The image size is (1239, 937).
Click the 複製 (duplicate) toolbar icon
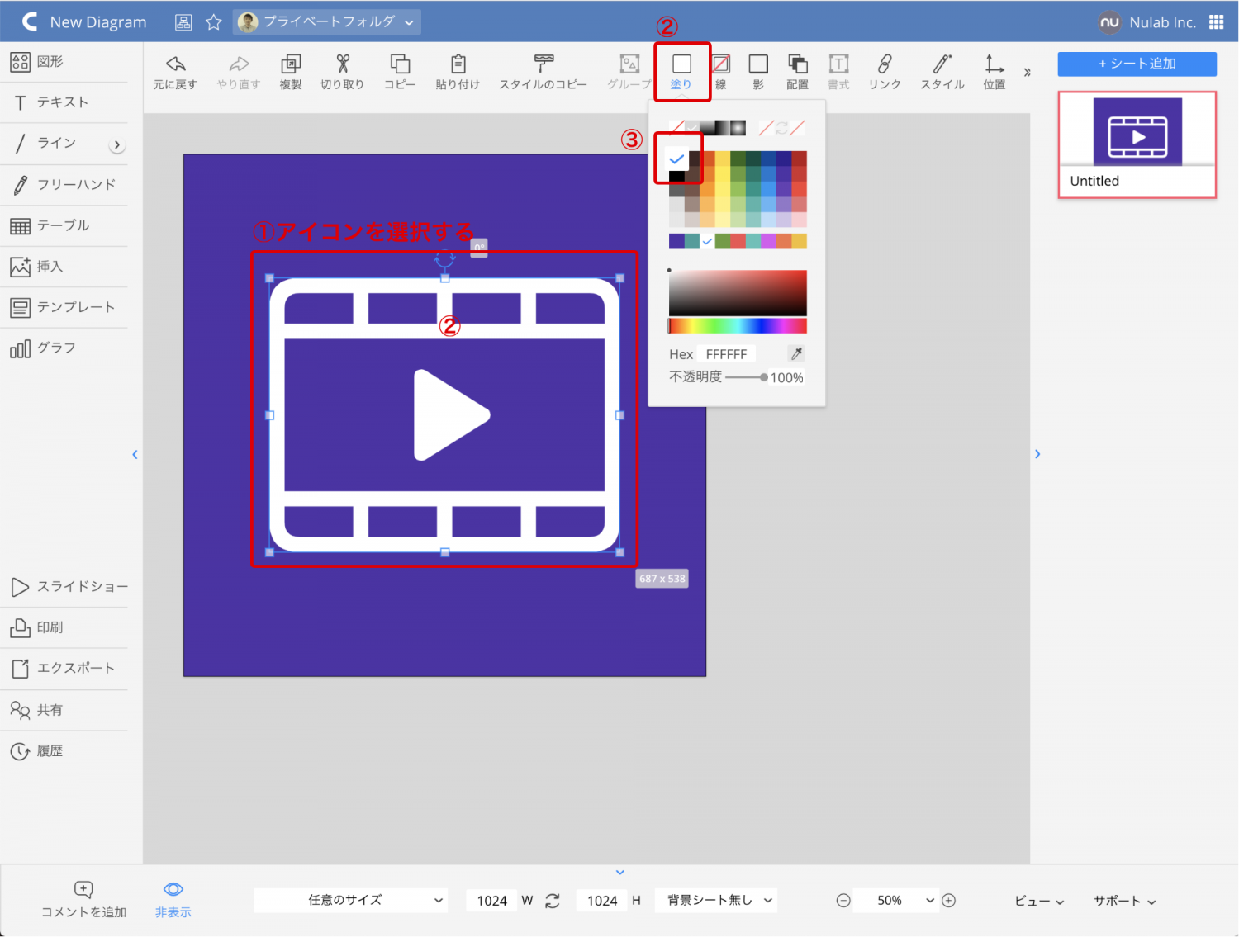point(291,64)
